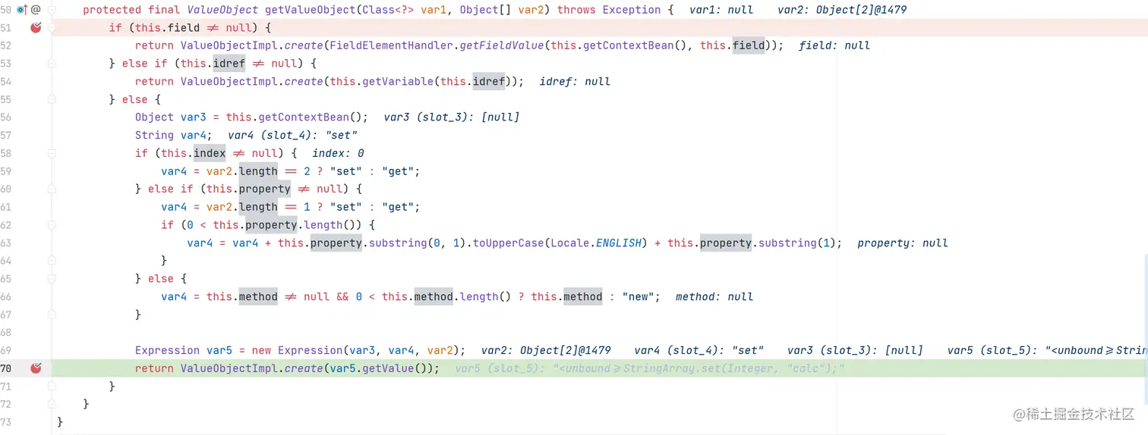Click the method fold end marker on line 72

coord(52,404)
